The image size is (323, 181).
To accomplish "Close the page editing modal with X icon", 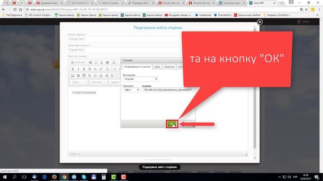I will tap(259, 22).
